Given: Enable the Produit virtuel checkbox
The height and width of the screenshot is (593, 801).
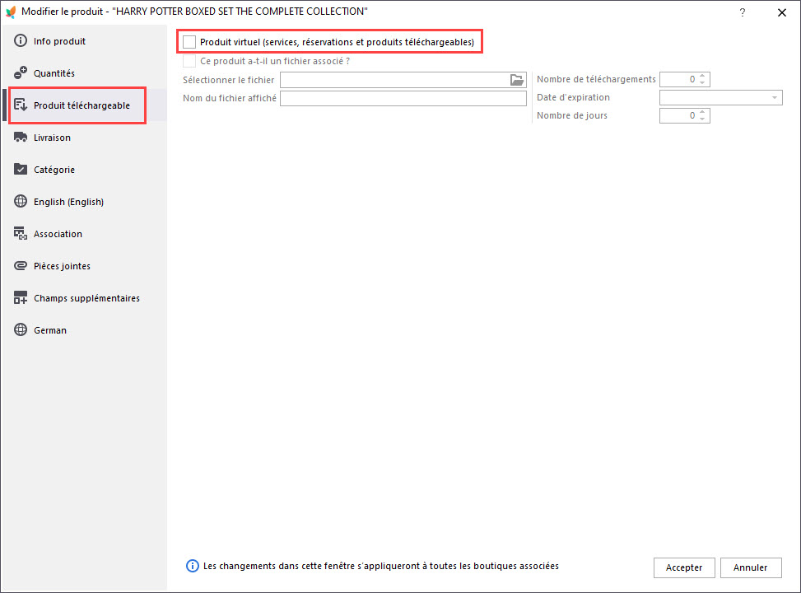Looking at the screenshot, I should (189, 42).
